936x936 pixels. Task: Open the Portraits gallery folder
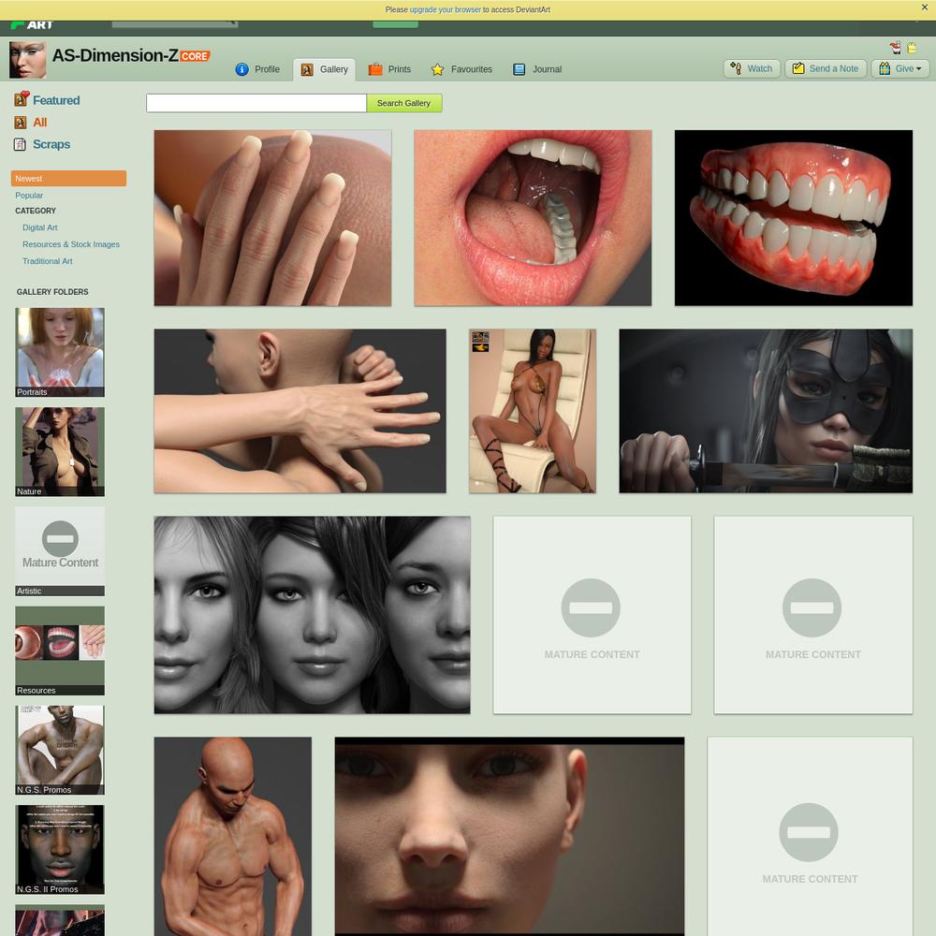[x=60, y=352]
